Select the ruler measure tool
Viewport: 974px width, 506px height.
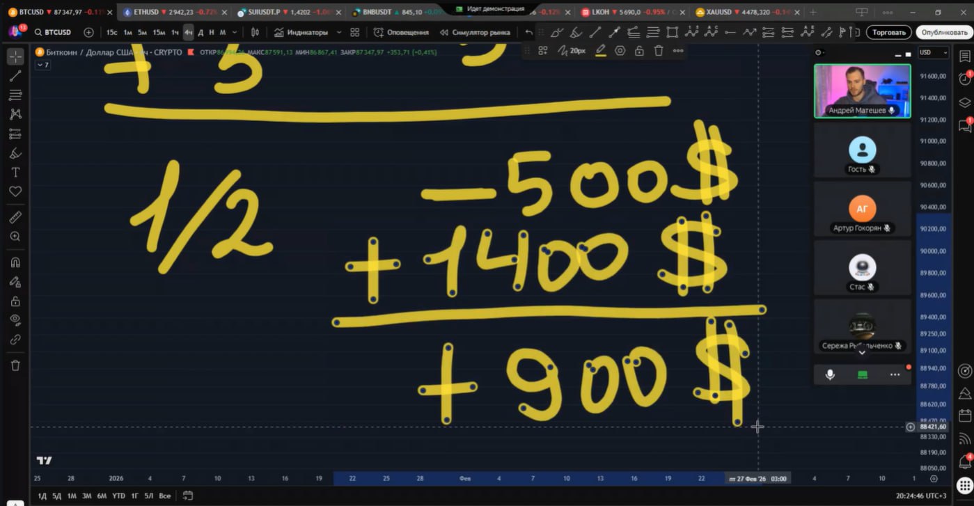15,217
